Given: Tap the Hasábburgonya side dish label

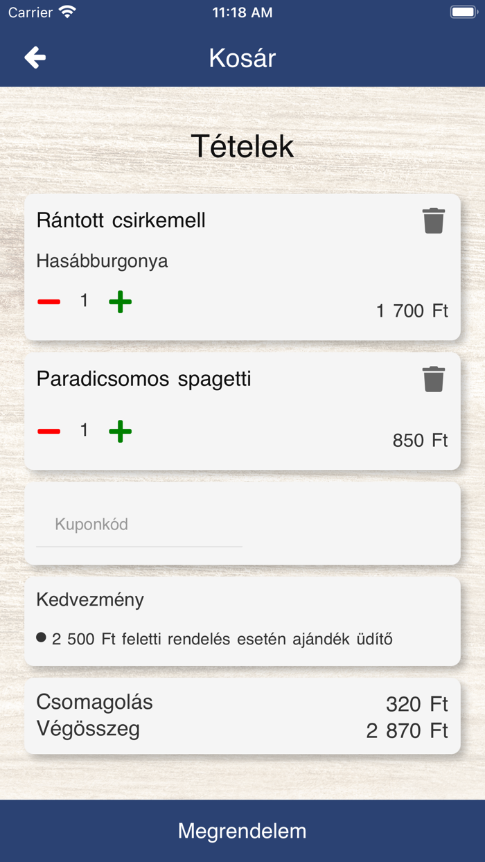Looking at the screenshot, I should point(102,261).
